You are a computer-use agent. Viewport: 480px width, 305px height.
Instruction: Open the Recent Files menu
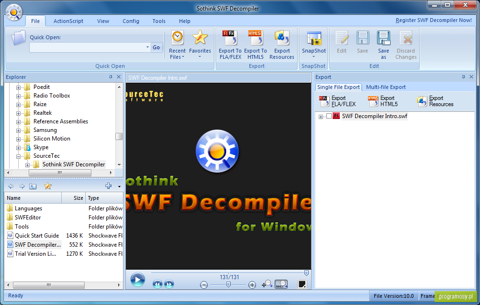177,45
